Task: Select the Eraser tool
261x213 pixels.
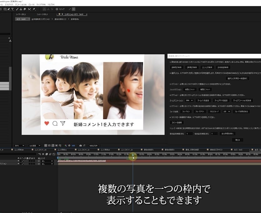Action: click(25, 9)
